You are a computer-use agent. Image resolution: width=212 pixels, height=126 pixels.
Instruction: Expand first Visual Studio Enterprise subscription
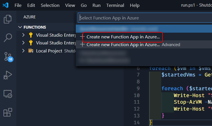[24, 35]
